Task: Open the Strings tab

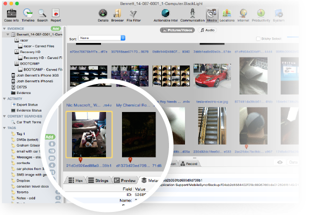Action: [98, 180]
